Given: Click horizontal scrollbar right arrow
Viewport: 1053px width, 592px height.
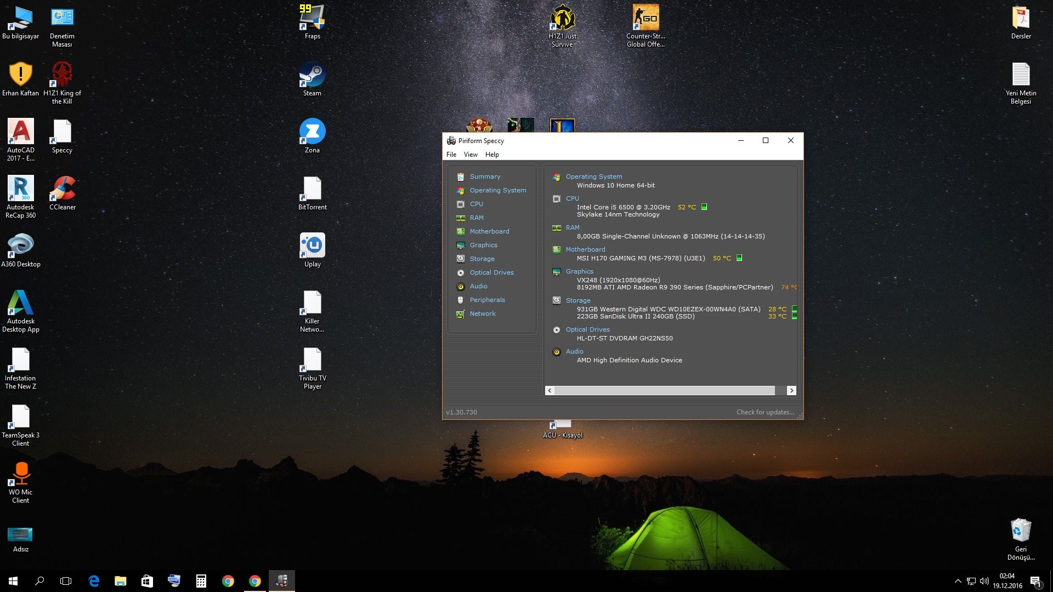Looking at the screenshot, I should (791, 390).
